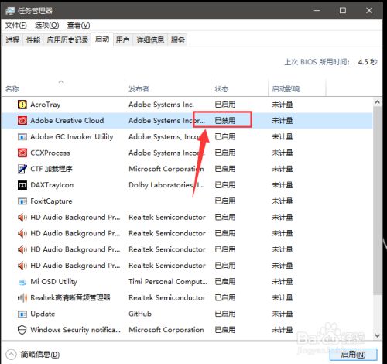The width and height of the screenshot is (387, 364).
Task: Click the 已启用 status of AcroTray
Action: [225, 105]
